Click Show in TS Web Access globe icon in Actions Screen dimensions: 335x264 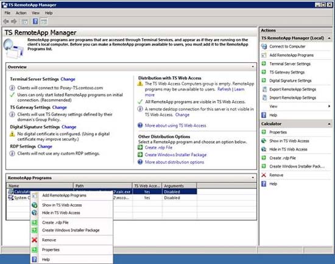[264, 141]
